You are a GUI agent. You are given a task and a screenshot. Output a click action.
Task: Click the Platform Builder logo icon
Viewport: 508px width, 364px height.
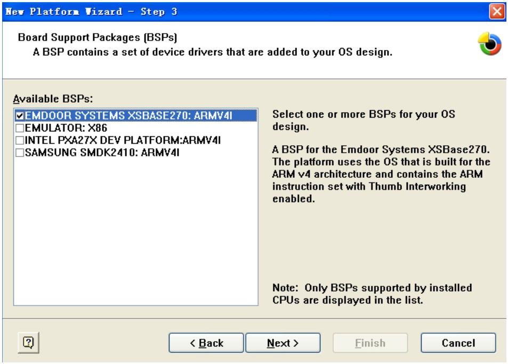click(489, 44)
